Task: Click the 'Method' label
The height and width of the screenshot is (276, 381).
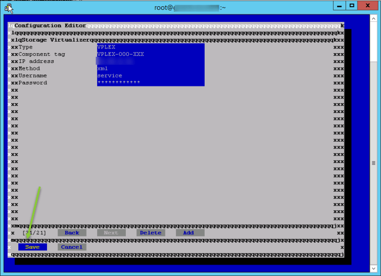Action: click(29, 68)
